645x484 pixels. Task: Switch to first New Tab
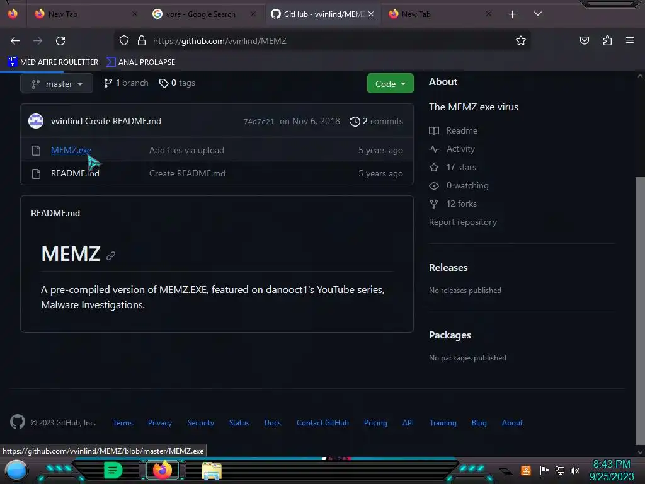(86, 14)
